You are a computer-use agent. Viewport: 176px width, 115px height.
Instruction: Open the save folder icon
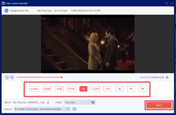74,109
